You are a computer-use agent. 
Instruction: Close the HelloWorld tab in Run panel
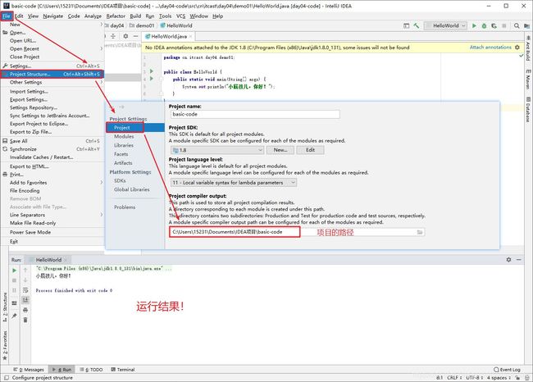66,260
